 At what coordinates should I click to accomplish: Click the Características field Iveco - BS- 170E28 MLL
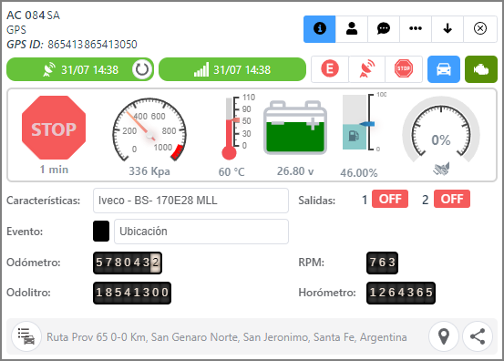click(190, 201)
